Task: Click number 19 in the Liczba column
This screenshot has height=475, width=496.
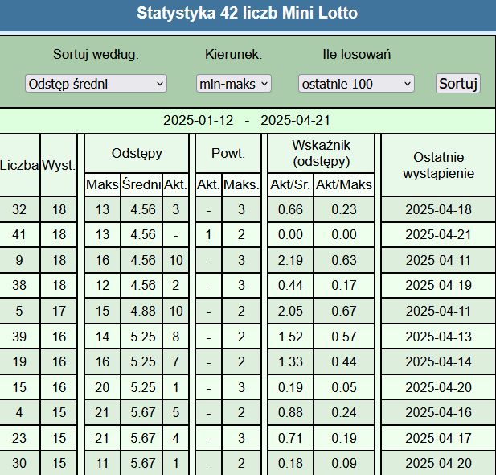Action: [19, 361]
